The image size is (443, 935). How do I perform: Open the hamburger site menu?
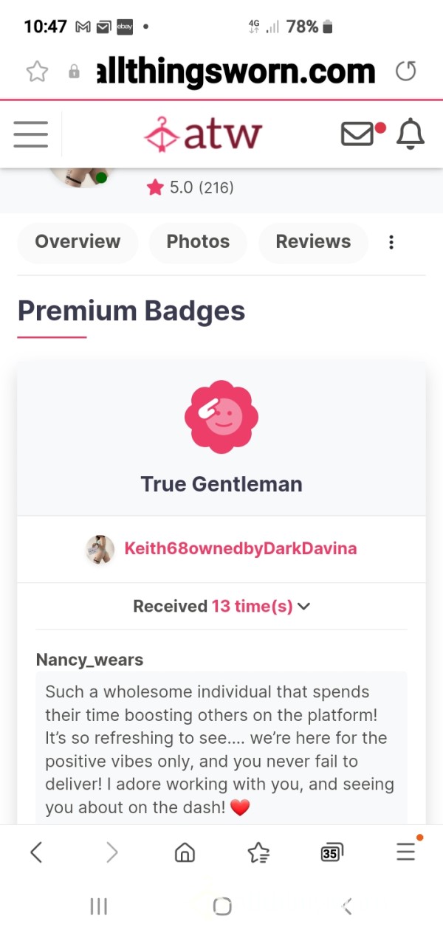tap(30, 134)
